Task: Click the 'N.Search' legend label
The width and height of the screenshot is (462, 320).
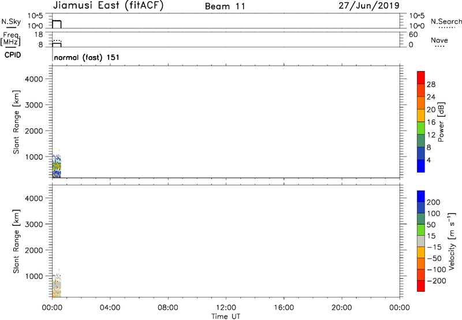Action: tap(446, 21)
